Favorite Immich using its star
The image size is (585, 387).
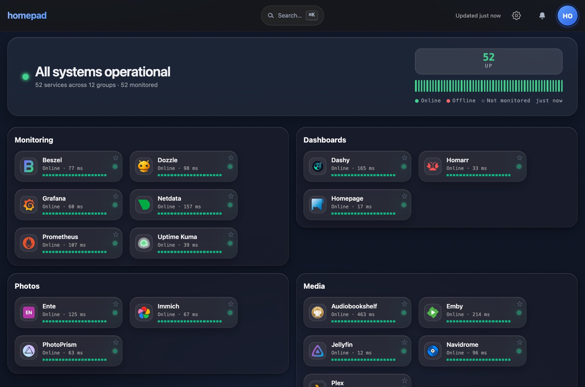231,304
